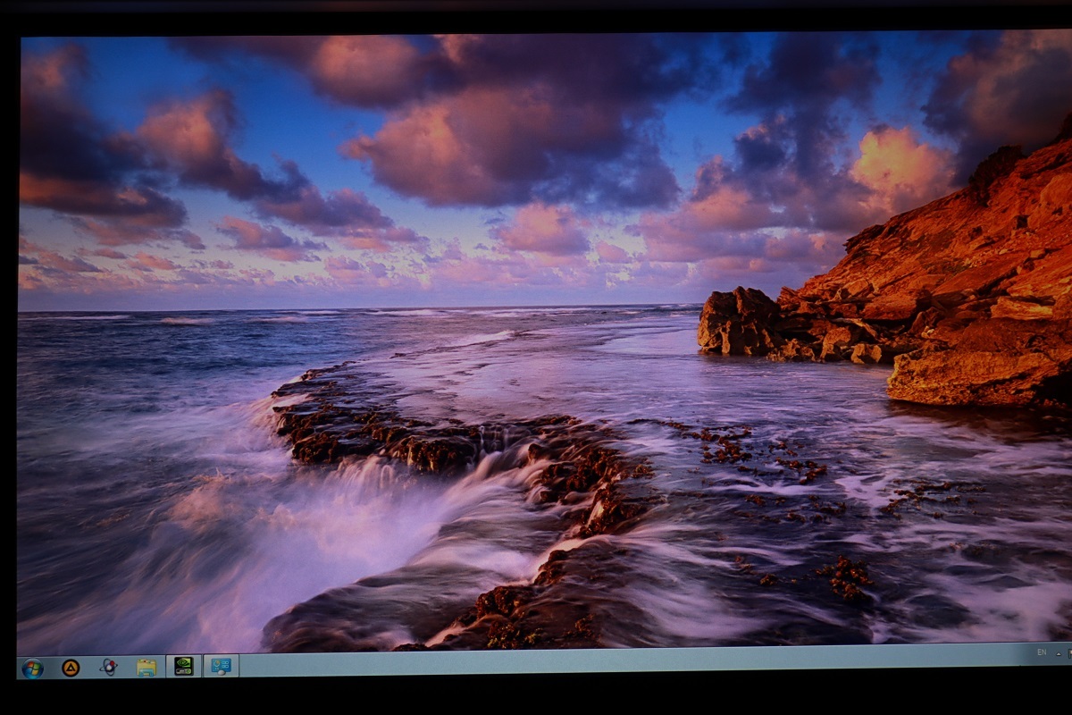The width and height of the screenshot is (1072, 715).
Task: Switch to the Control Panel display window
Action: click(220, 665)
